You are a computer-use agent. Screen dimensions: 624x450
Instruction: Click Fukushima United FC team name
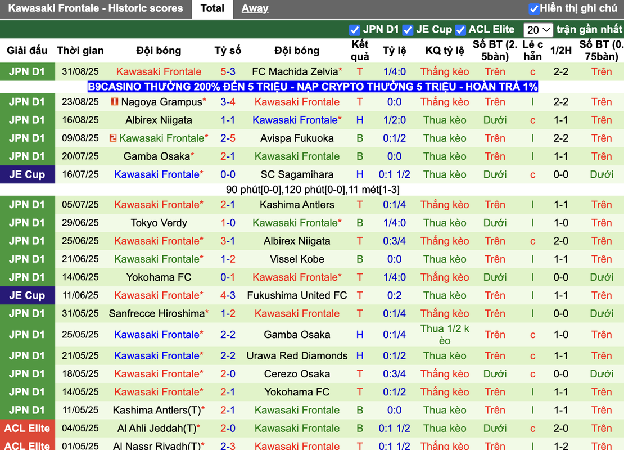297,295
